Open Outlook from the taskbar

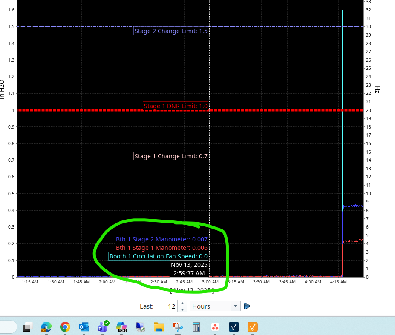click(84, 327)
